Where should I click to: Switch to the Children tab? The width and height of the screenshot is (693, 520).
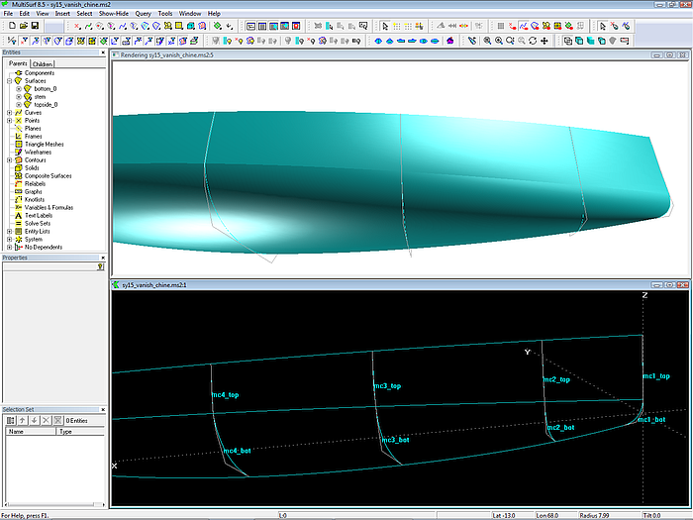click(x=43, y=63)
